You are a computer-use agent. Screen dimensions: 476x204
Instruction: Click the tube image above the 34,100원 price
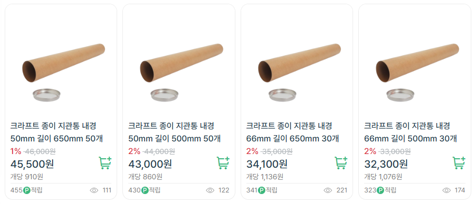[299, 72]
